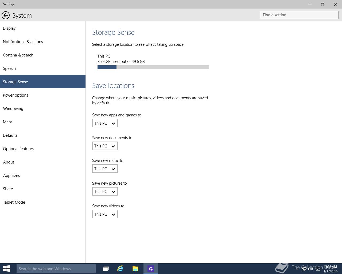
Task: Open the Windows Start button
Action: (7, 269)
